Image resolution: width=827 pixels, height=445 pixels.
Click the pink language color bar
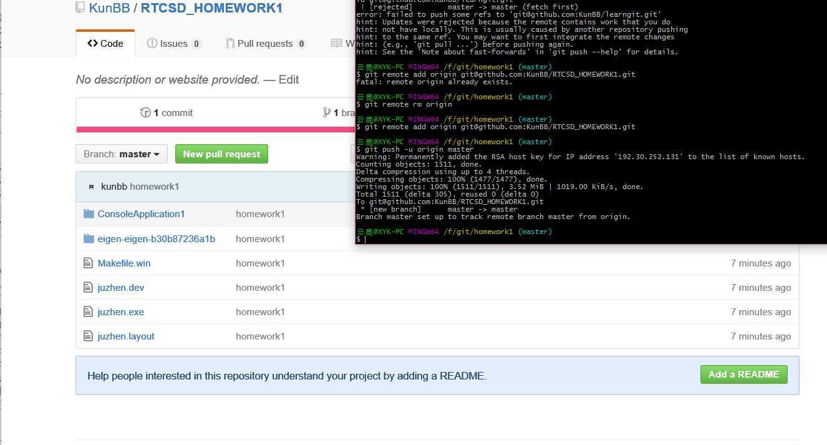click(216, 129)
